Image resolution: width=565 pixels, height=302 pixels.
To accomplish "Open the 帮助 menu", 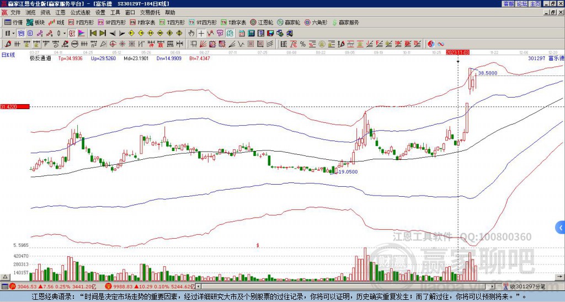I will click(x=170, y=13).
